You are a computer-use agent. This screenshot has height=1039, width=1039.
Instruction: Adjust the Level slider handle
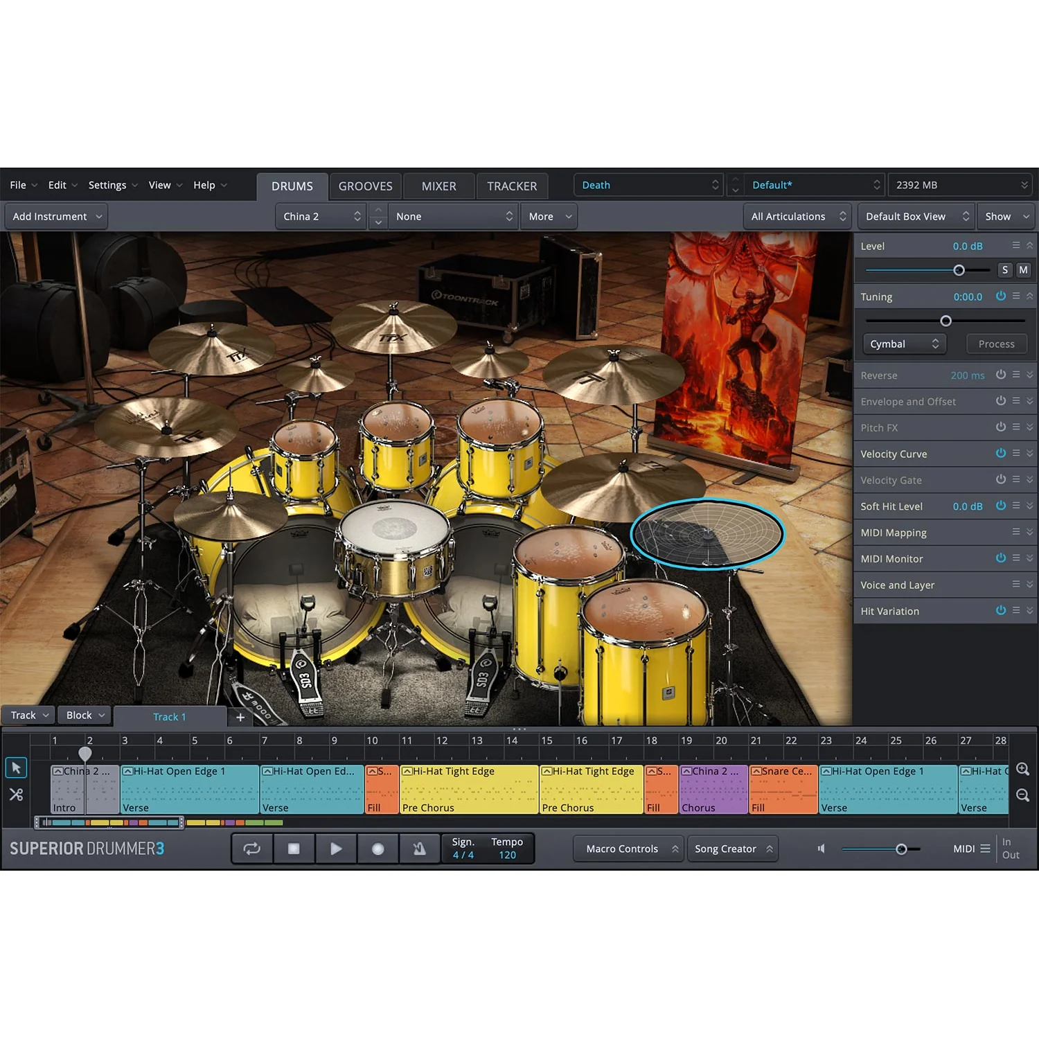click(x=959, y=270)
